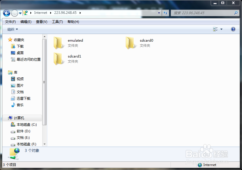Open the 查看(V) menu
242x170 pixels.
click(41, 22)
